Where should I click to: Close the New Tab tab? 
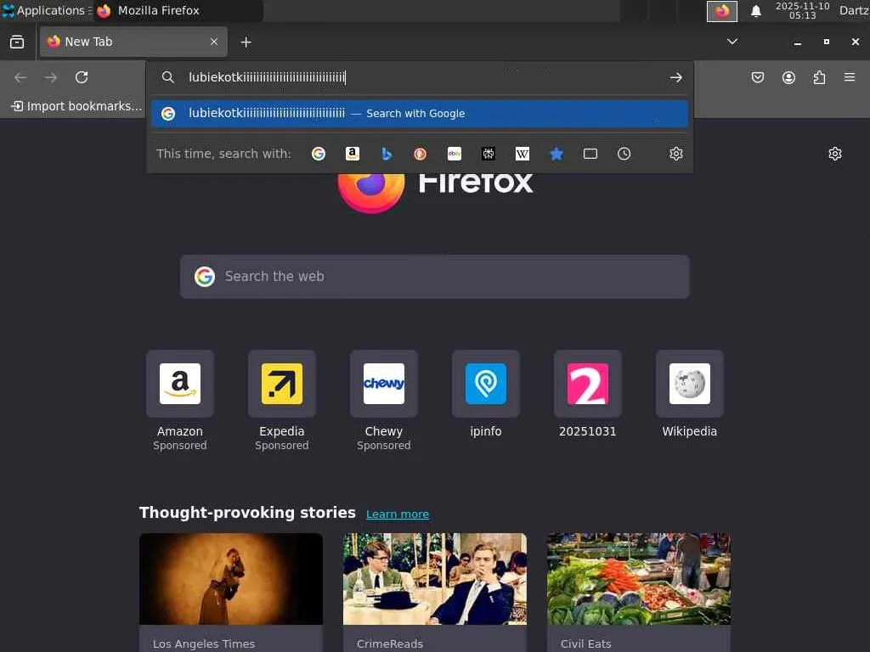pos(214,42)
